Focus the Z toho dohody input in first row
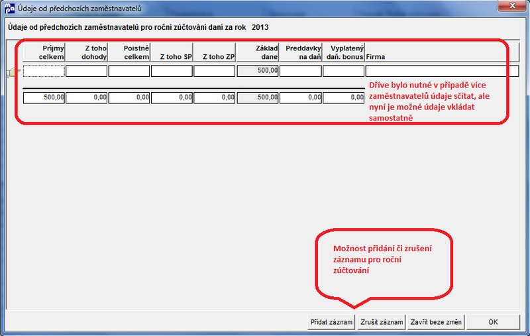 coord(87,71)
